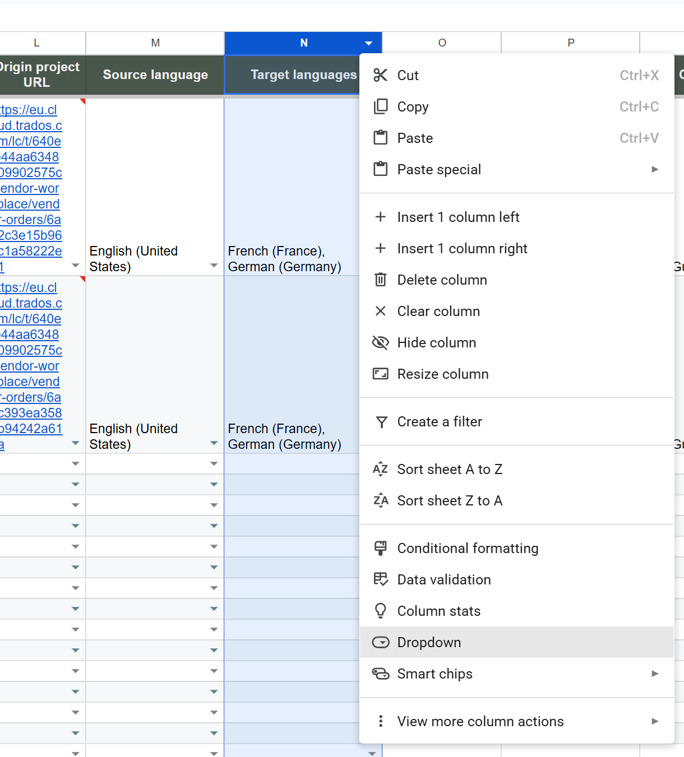Click the Copy icon in context menu
The width and height of the screenshot is (684, 757).
[x=381, y=106]
